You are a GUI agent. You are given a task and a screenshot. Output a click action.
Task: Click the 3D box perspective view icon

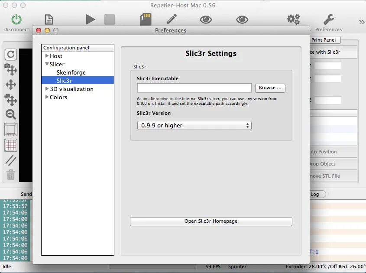[x=11, y=130]
